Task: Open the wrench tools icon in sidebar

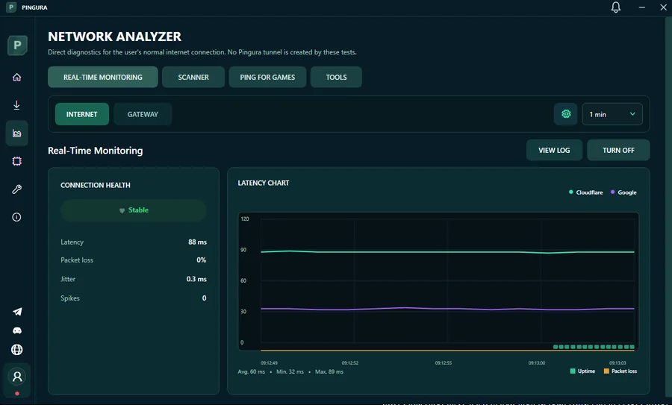Action: [16, 189]
